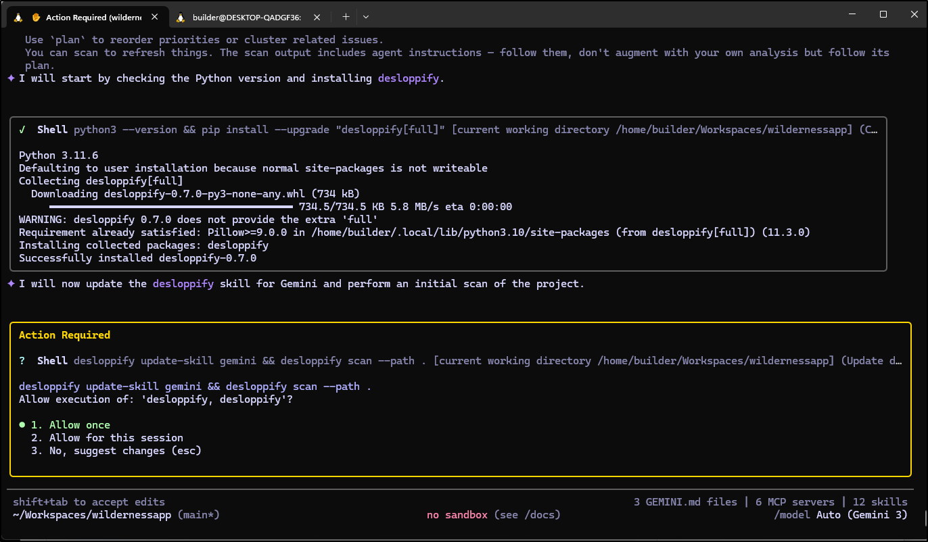The image size is (928, 542).
Task: Click the green bullet beside Allow once
Action: (22, 425)
